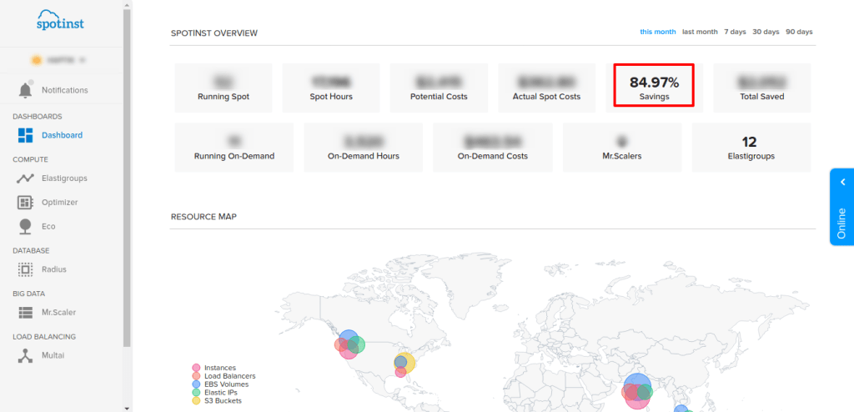Image resolution: width=854 pixels, height=412 pixels.
Task: Show the '90 days' time range
Action: pyautogui.click(x=799, y=32)
